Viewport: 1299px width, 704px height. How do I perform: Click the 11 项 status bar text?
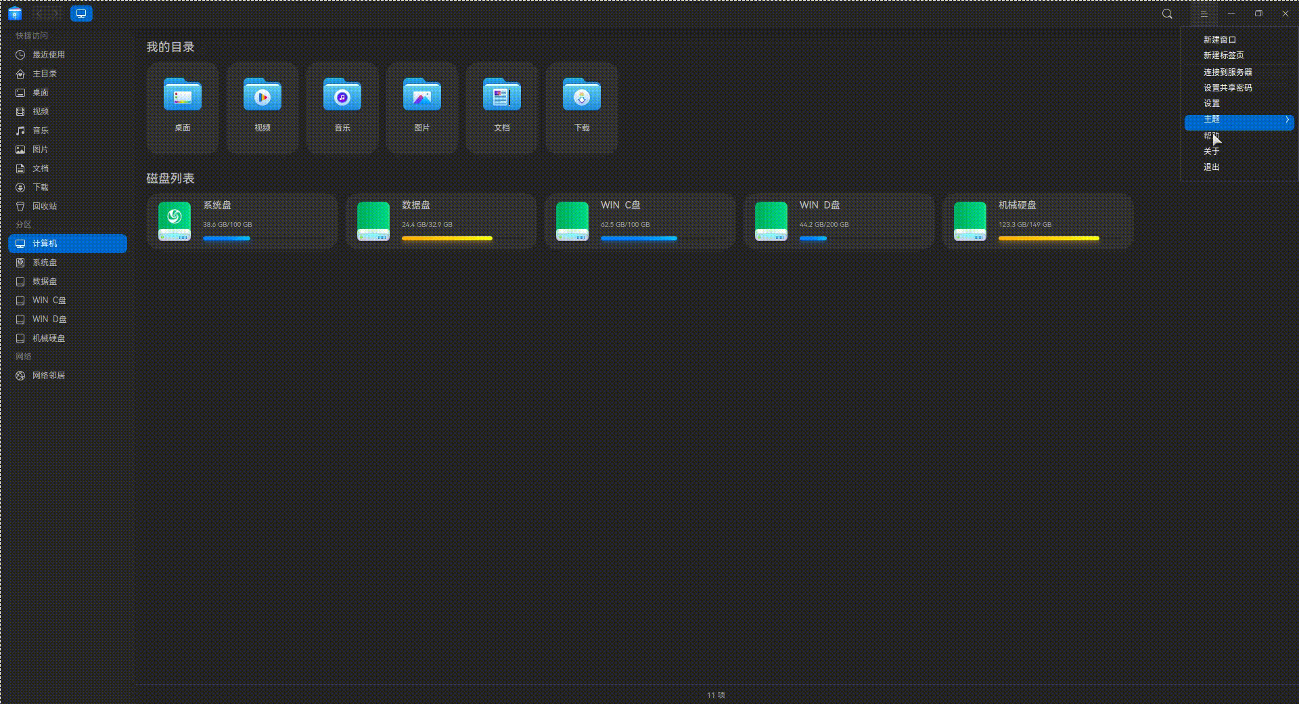point(716,695)
